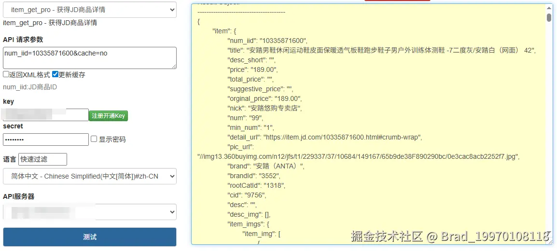Open the item_get_pro API selection dropdown
Viewport: 557px width, 251px height.
click(x=89, y=10)
